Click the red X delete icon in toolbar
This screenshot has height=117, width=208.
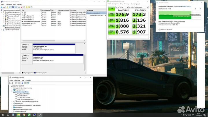(x=21, y=7)
